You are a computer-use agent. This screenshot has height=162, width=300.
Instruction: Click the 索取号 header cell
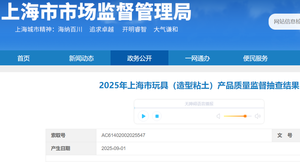[58, 135]
